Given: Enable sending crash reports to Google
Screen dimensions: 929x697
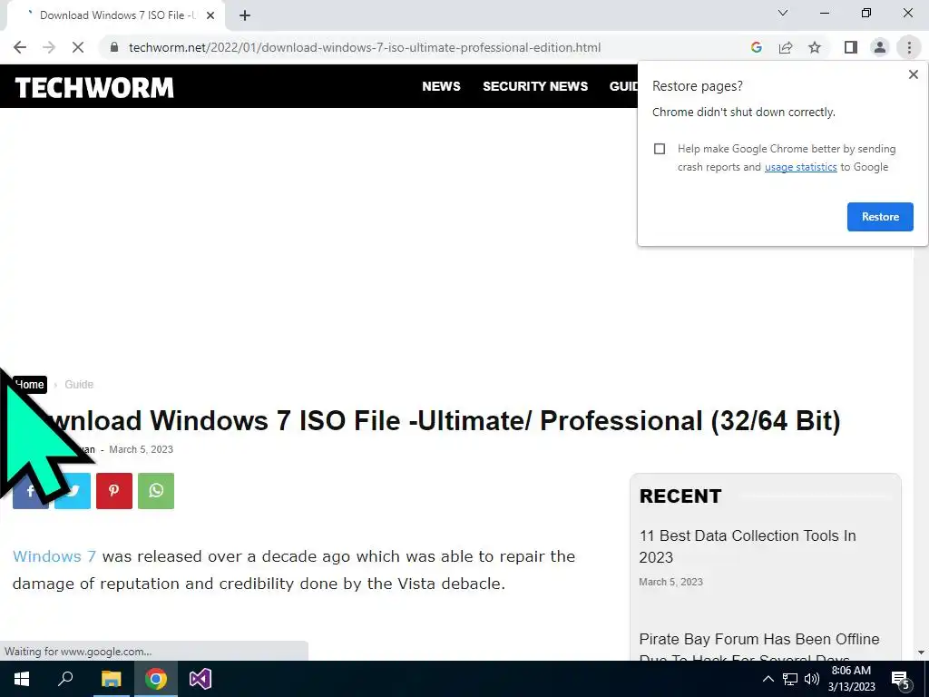Looking at the screenshot, I should click(x=660, y=149).
